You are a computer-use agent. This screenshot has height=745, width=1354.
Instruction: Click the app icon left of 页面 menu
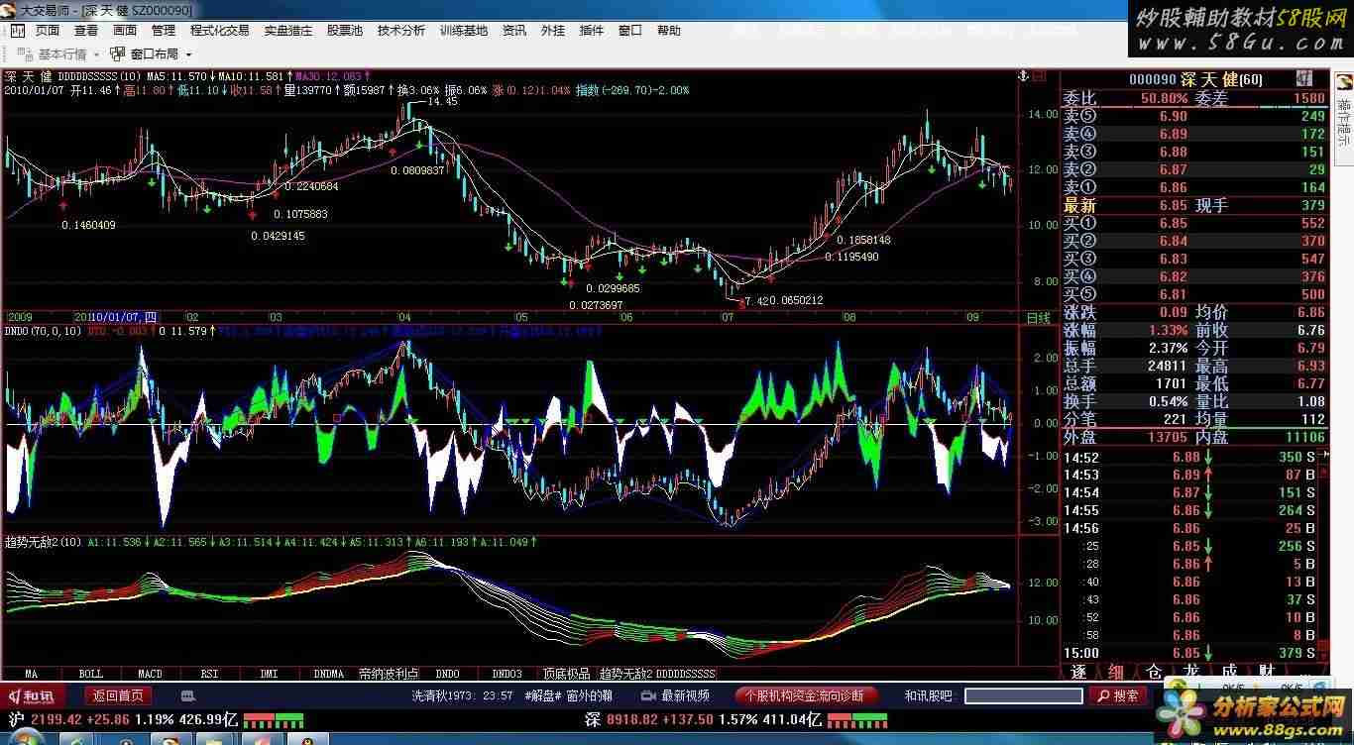[x=20, y=31]
